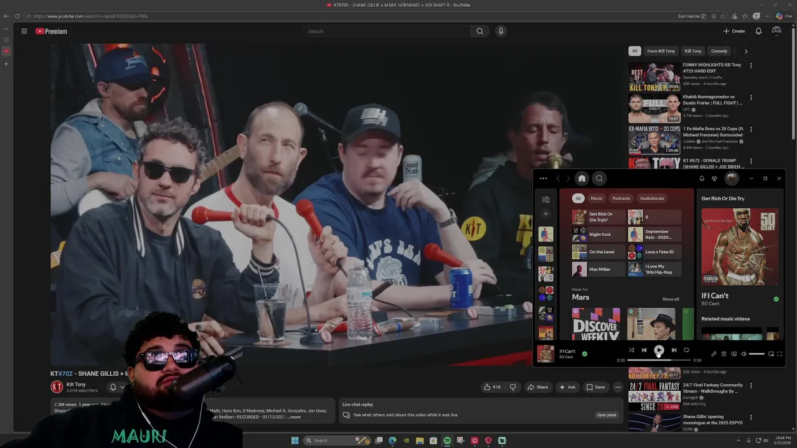Open the YouTube hamburger guide menu
The width and height of the screenshot is (797, 448).
click(x=24, y=31)
